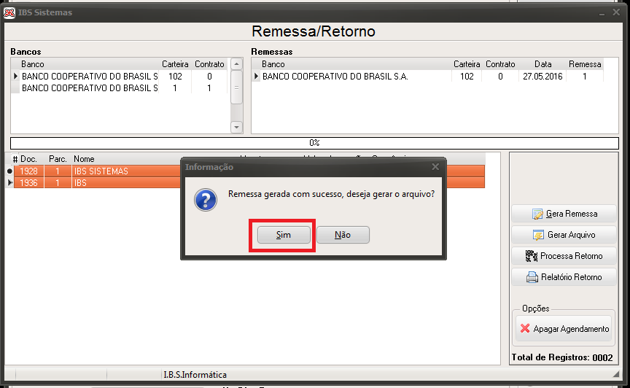Click the Gerar Arquivo button

(x=564, y=235)
